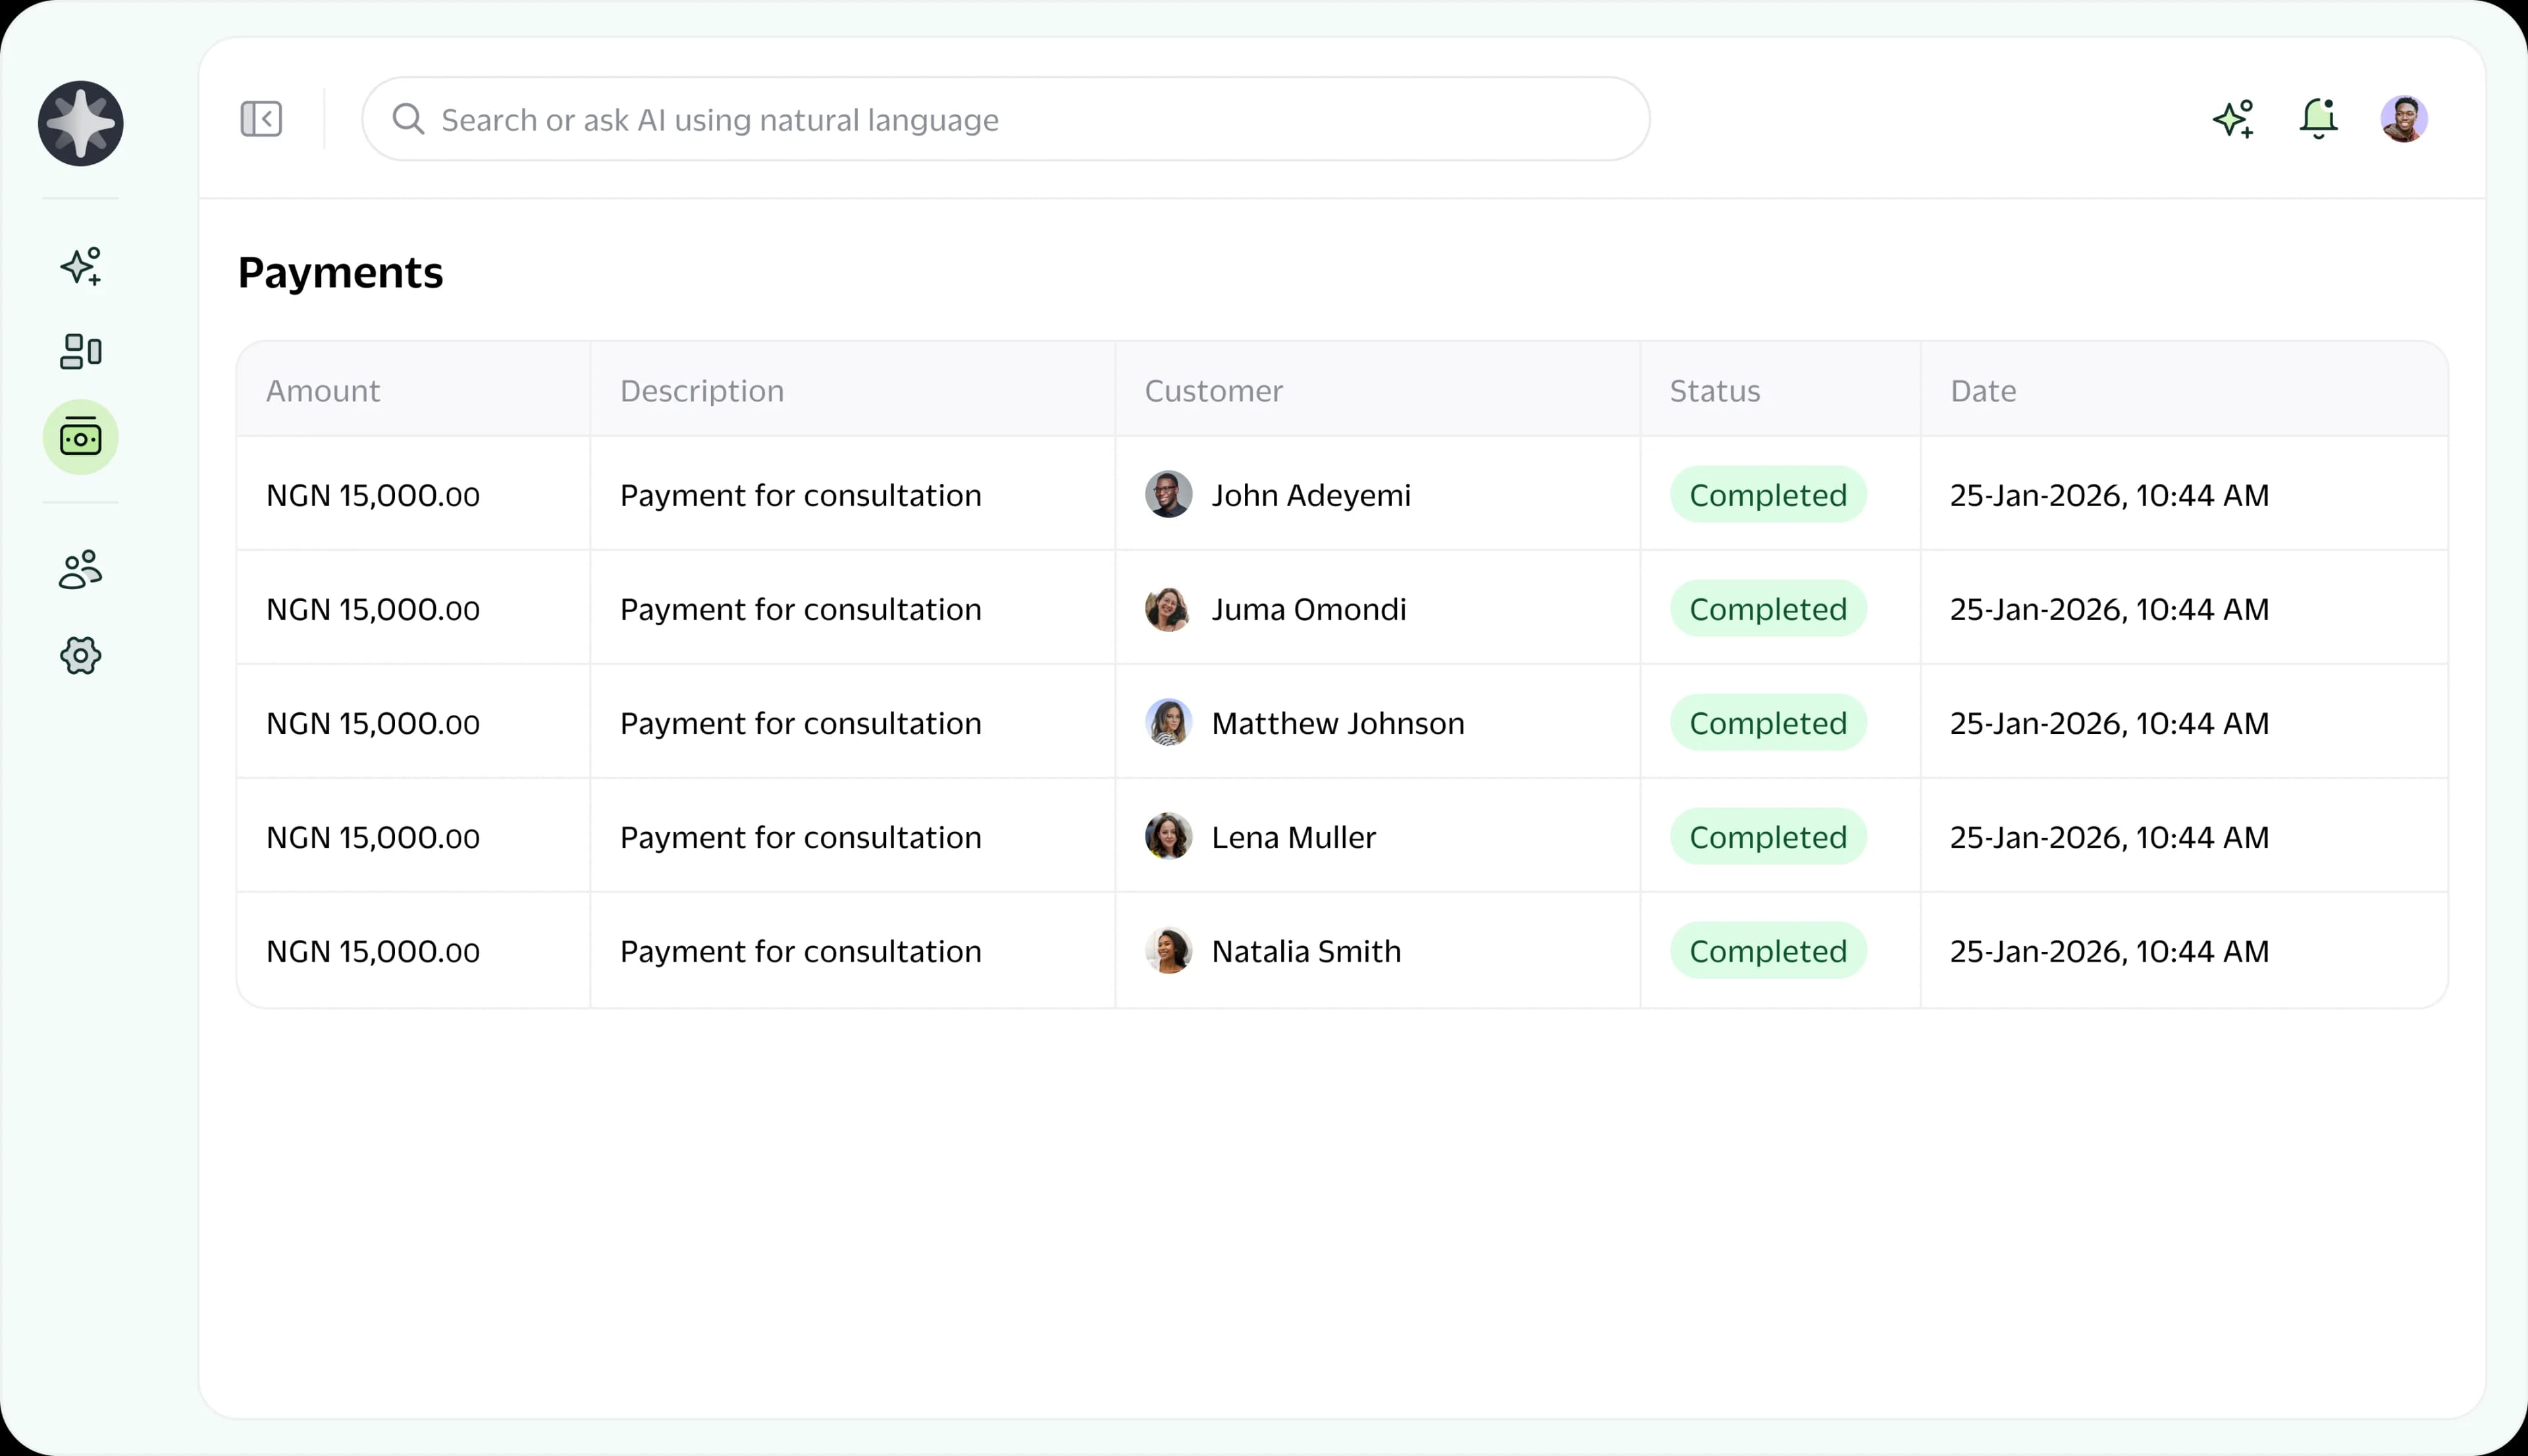The width and height of the screenshot is (2528, 1456).
Task: Click John Adeyemi's avatar
Action: pos(1168,494)
